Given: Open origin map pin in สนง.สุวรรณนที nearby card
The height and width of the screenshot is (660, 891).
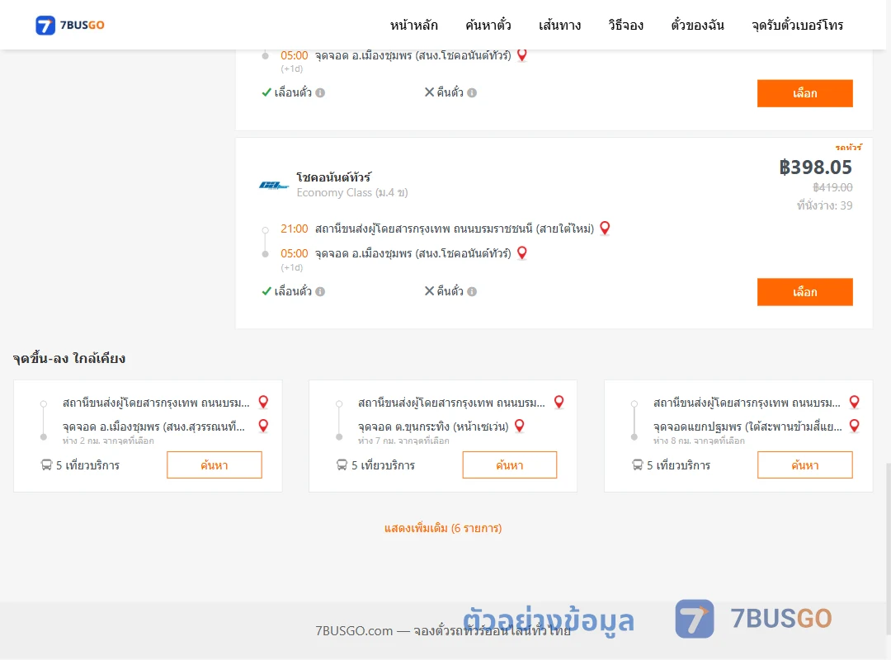Looking at the screenshot, I should pos(263,402).
